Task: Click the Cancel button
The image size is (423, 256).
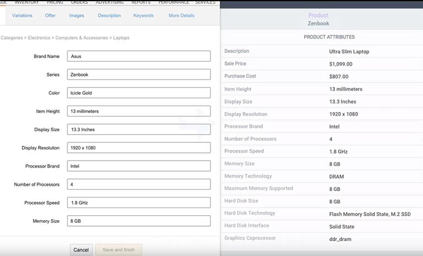Action: coord(81,250)
